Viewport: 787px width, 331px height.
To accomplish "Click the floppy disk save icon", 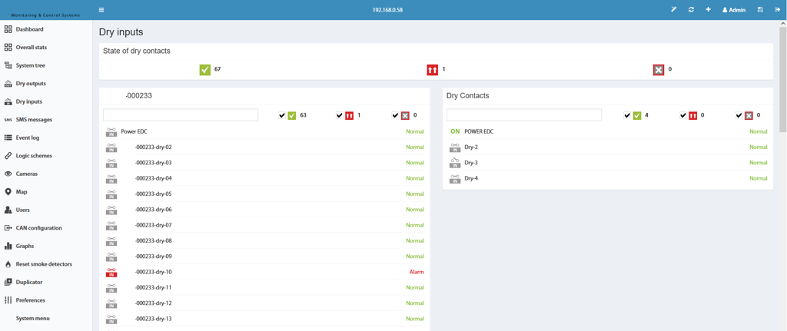I will pos(760,9).
